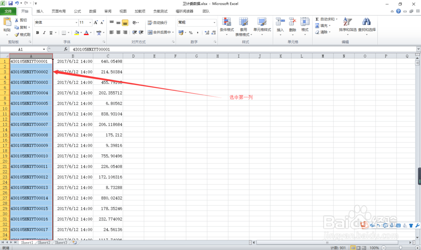Open Conditional Formatting (条件格式)
The height and width of the screenshot is (250, 421).
(226, 27)
